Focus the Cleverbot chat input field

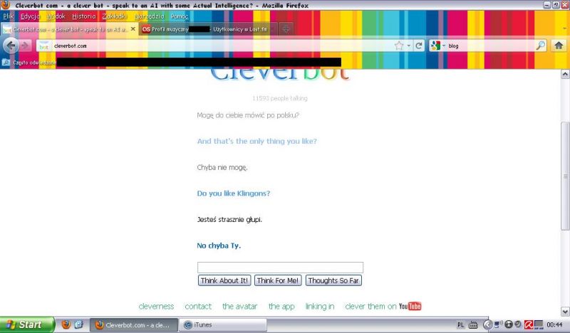click(x=280, y=268)
